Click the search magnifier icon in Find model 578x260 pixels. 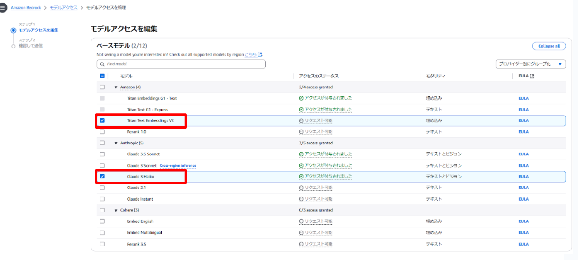tap(103, 64)
